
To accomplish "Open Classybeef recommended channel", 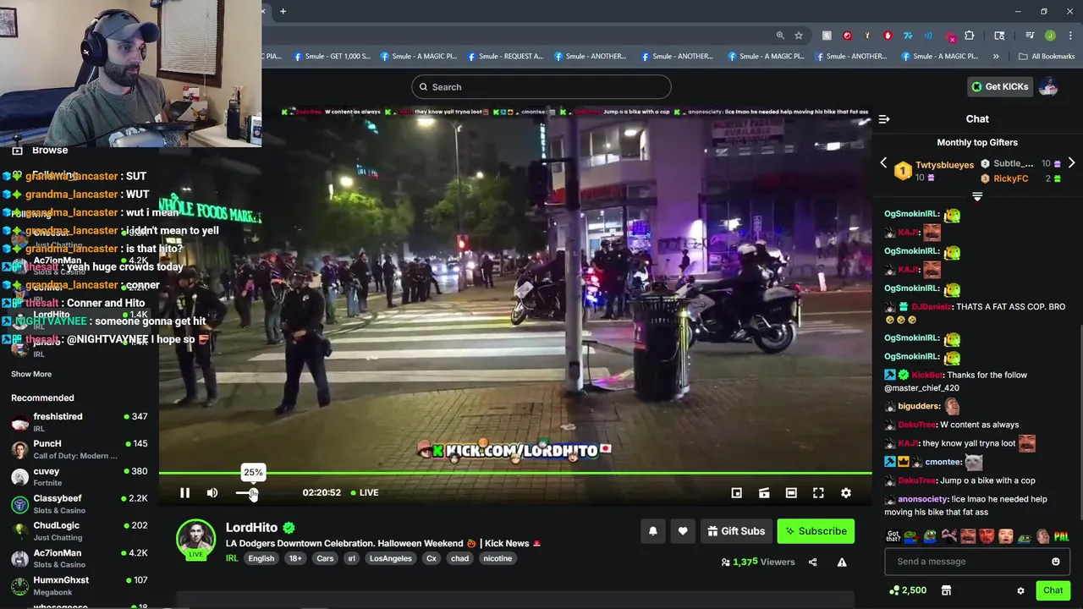I will [x=79, y=504].
